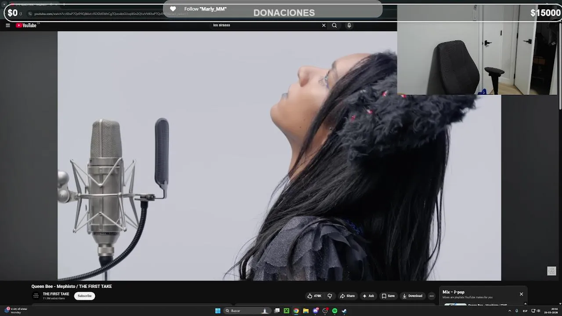
Task: Download the video
Action: click(x=412, y=296)
